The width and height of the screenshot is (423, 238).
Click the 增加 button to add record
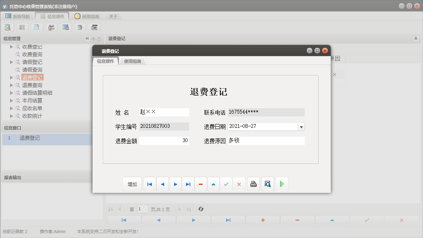pyautogui.click(x=132, y=184)
